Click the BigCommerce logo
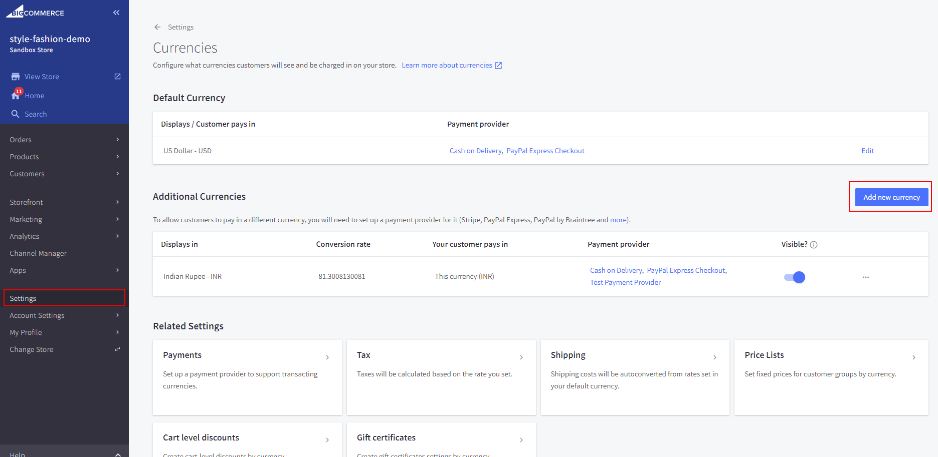This screenshot has height=457, width=938. (x=35, y=12)
